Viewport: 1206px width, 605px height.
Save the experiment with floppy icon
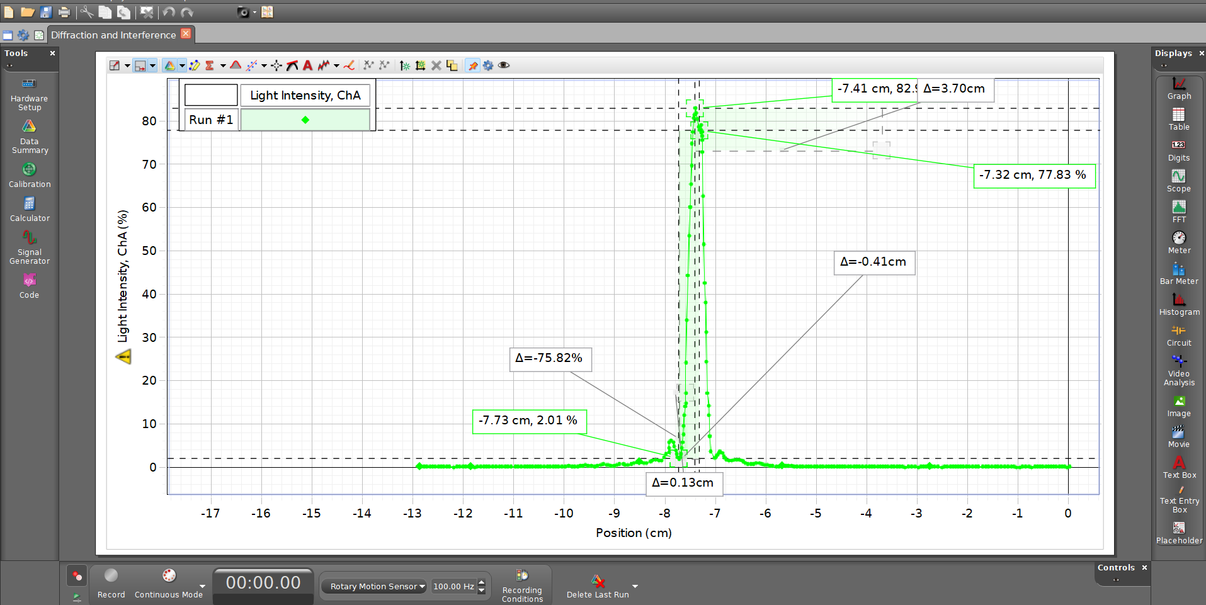[x=46, y=12]
